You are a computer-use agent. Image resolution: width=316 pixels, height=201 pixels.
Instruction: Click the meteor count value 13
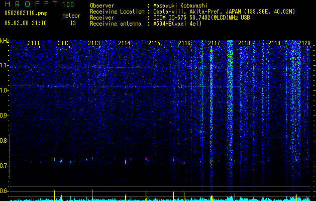click(73, 23)
